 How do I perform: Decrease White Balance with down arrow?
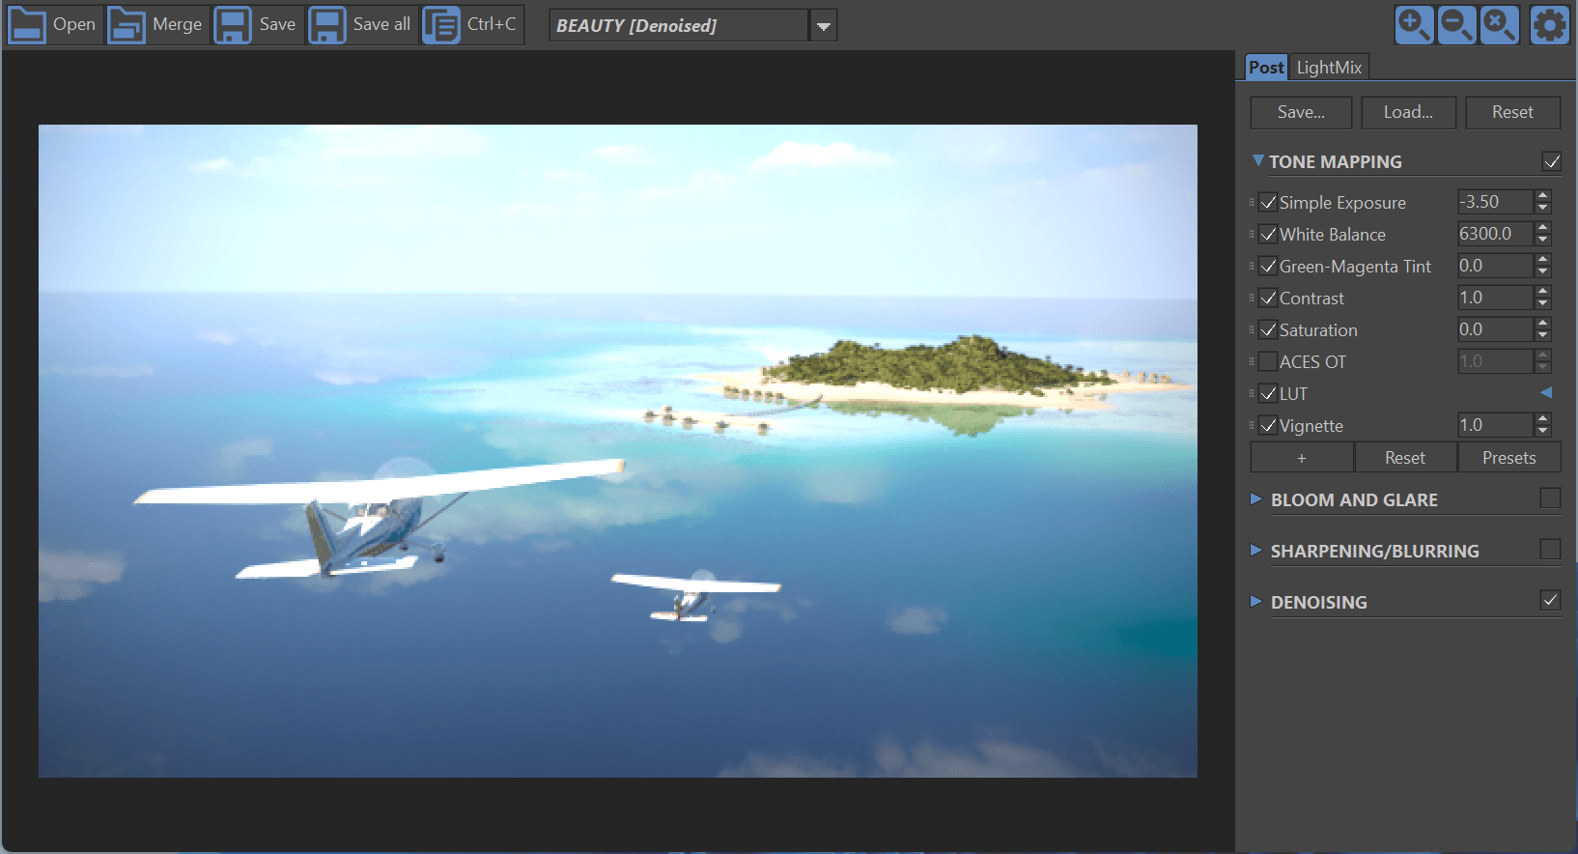(1542, 240)
